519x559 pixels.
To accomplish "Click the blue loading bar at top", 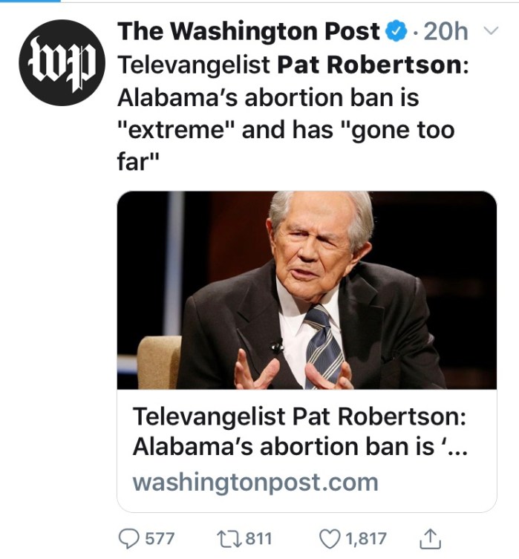I will click(30, 1).
